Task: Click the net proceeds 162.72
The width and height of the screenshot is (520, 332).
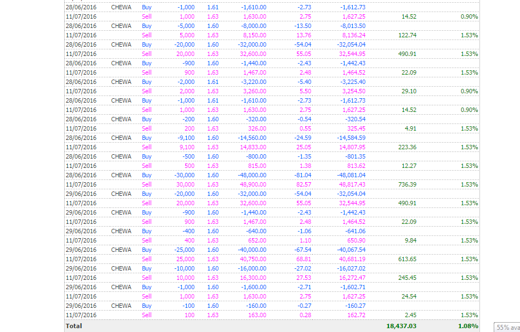Action: (x=357, y=314)
